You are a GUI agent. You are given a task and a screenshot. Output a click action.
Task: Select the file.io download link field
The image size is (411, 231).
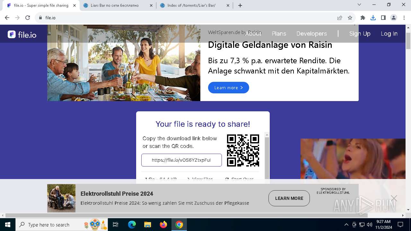tap(181, 160)
